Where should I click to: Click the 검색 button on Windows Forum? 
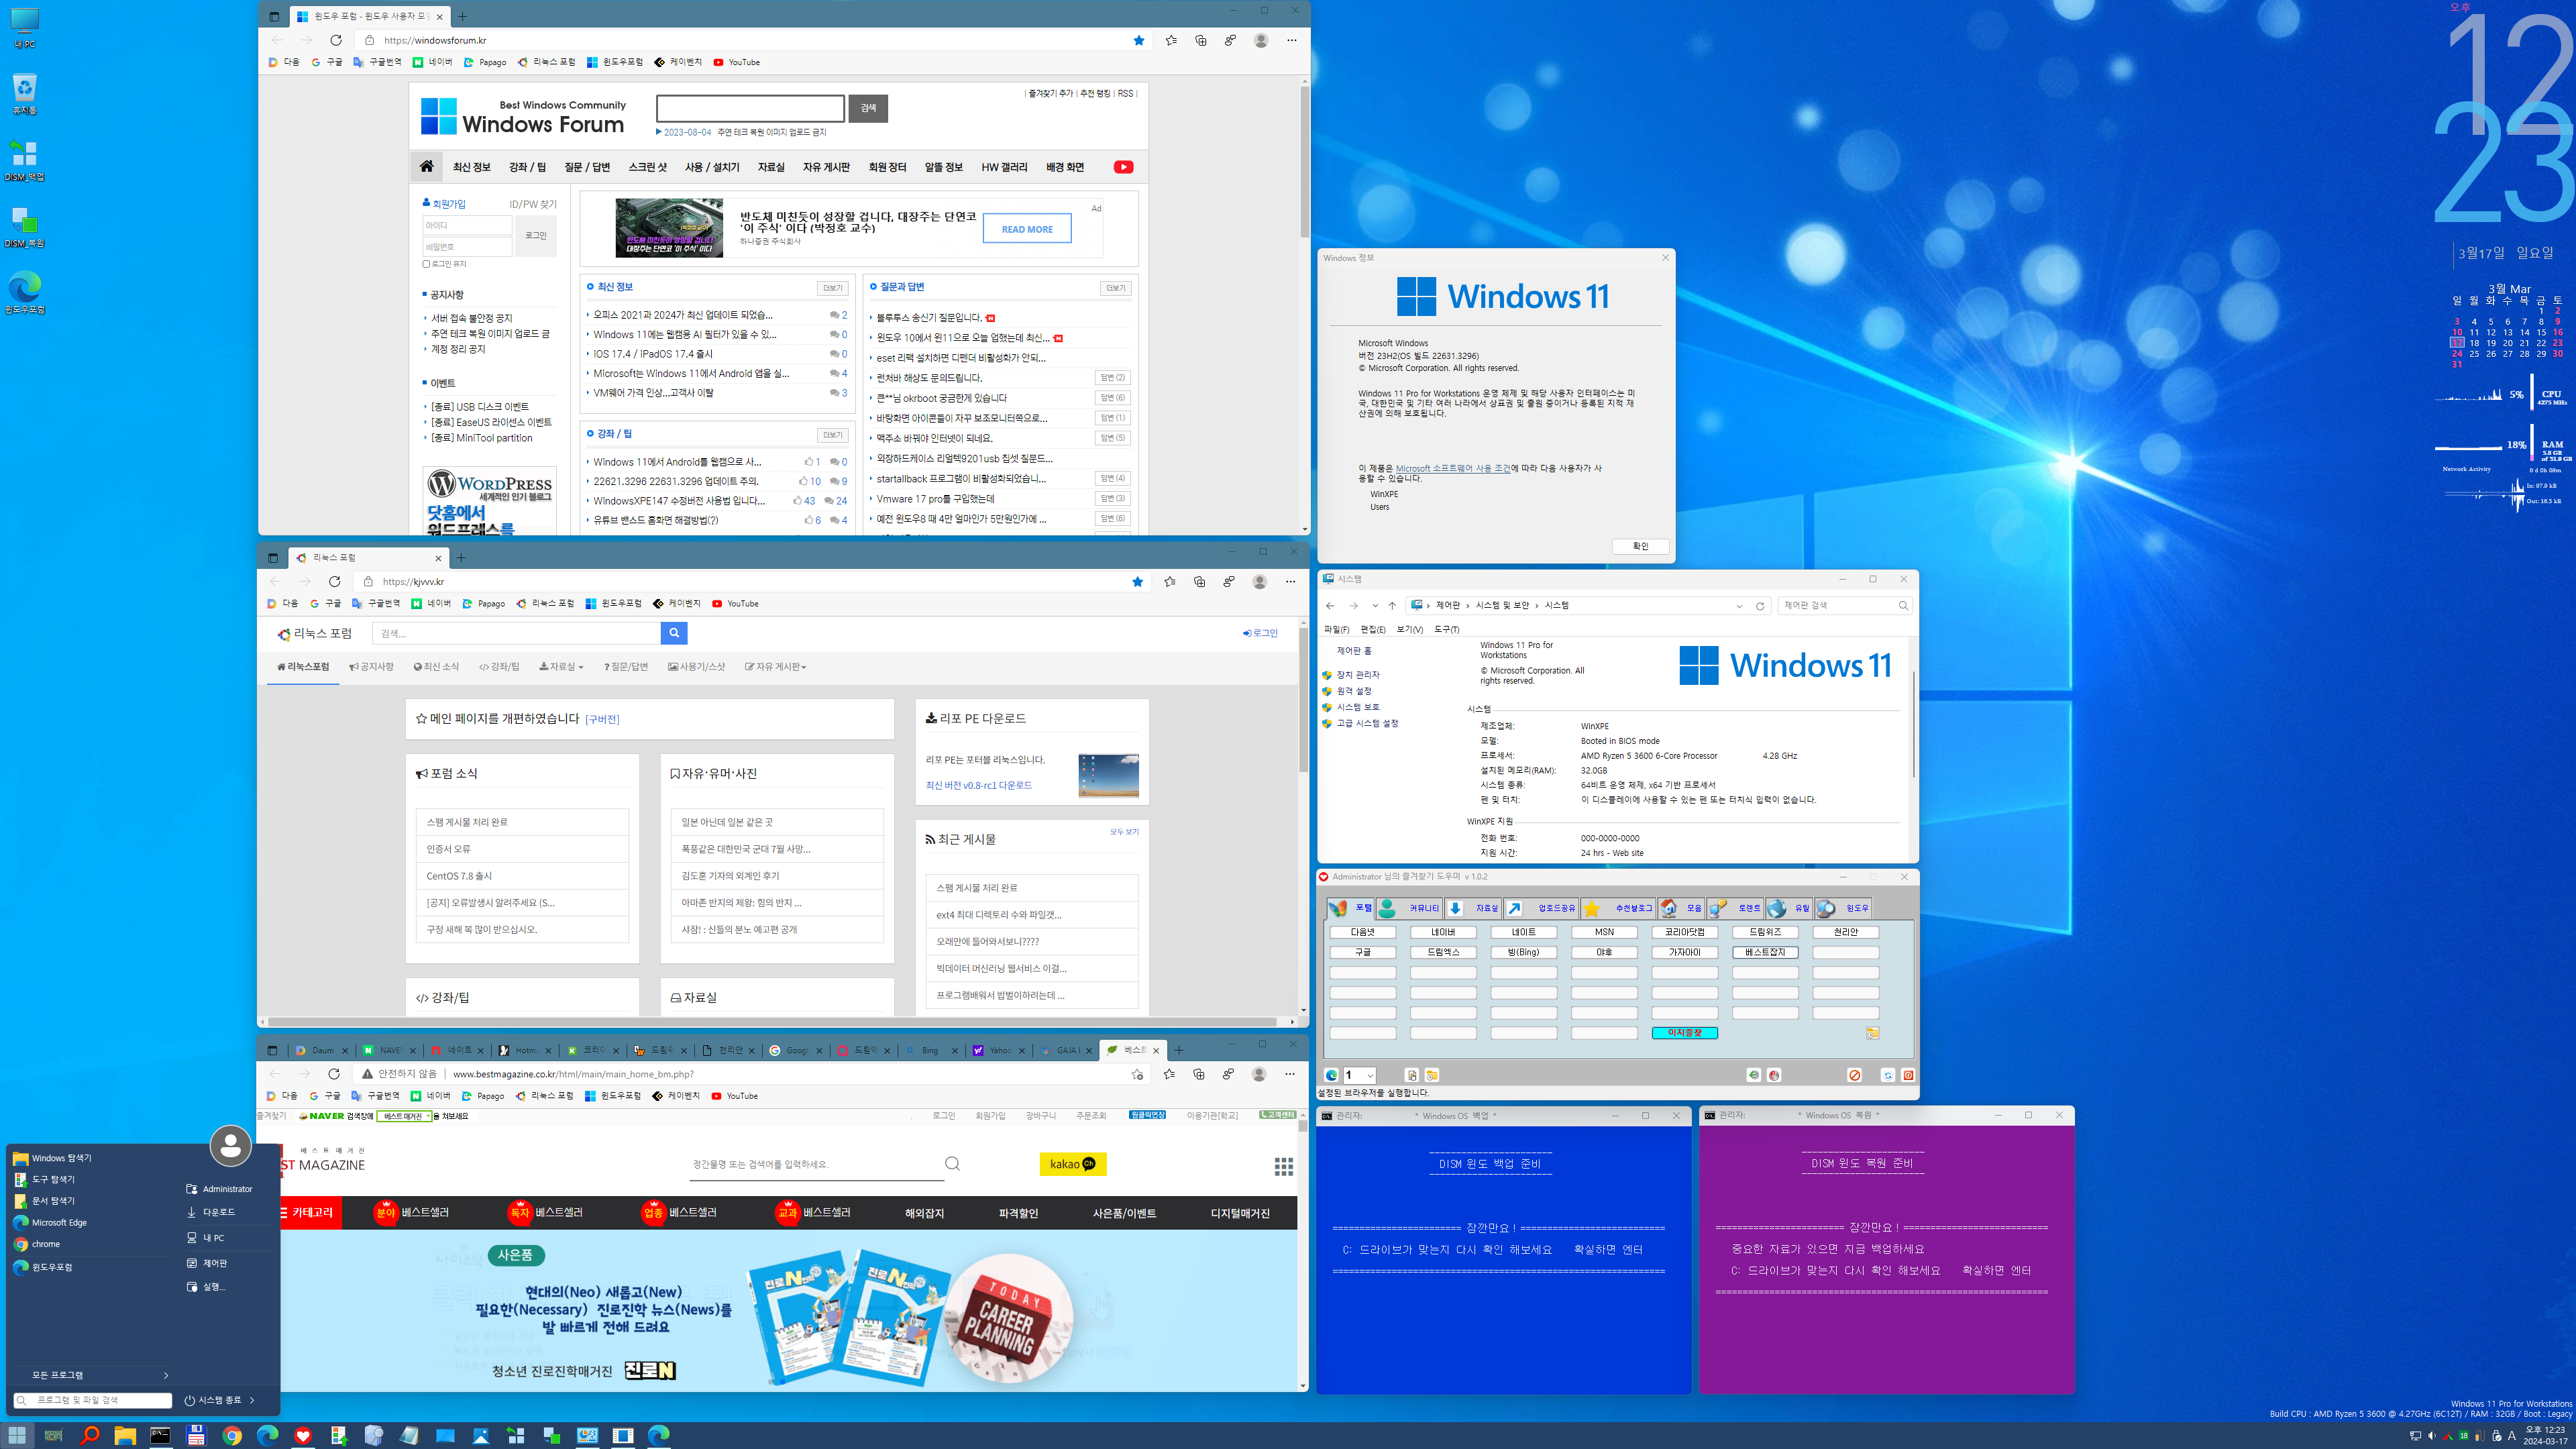coord(868,108)
